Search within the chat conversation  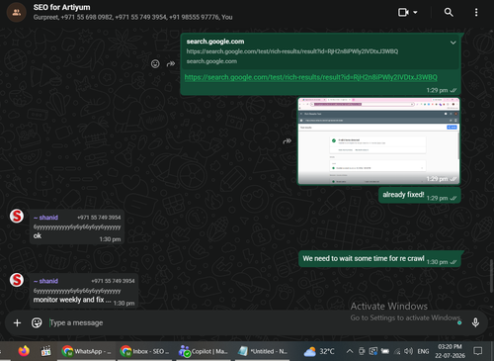tap(449, 12)
